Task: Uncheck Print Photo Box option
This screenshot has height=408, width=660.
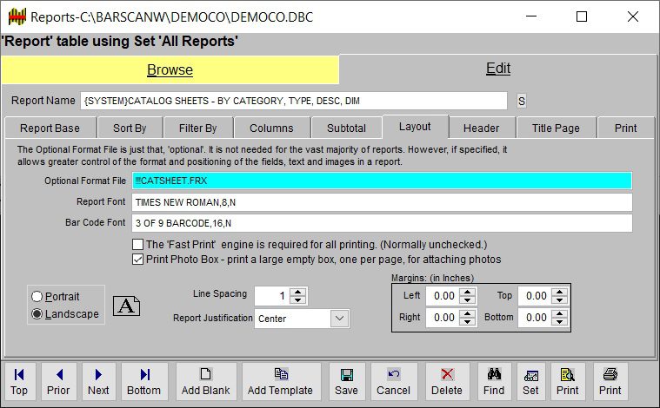Action: coord(138,259)
